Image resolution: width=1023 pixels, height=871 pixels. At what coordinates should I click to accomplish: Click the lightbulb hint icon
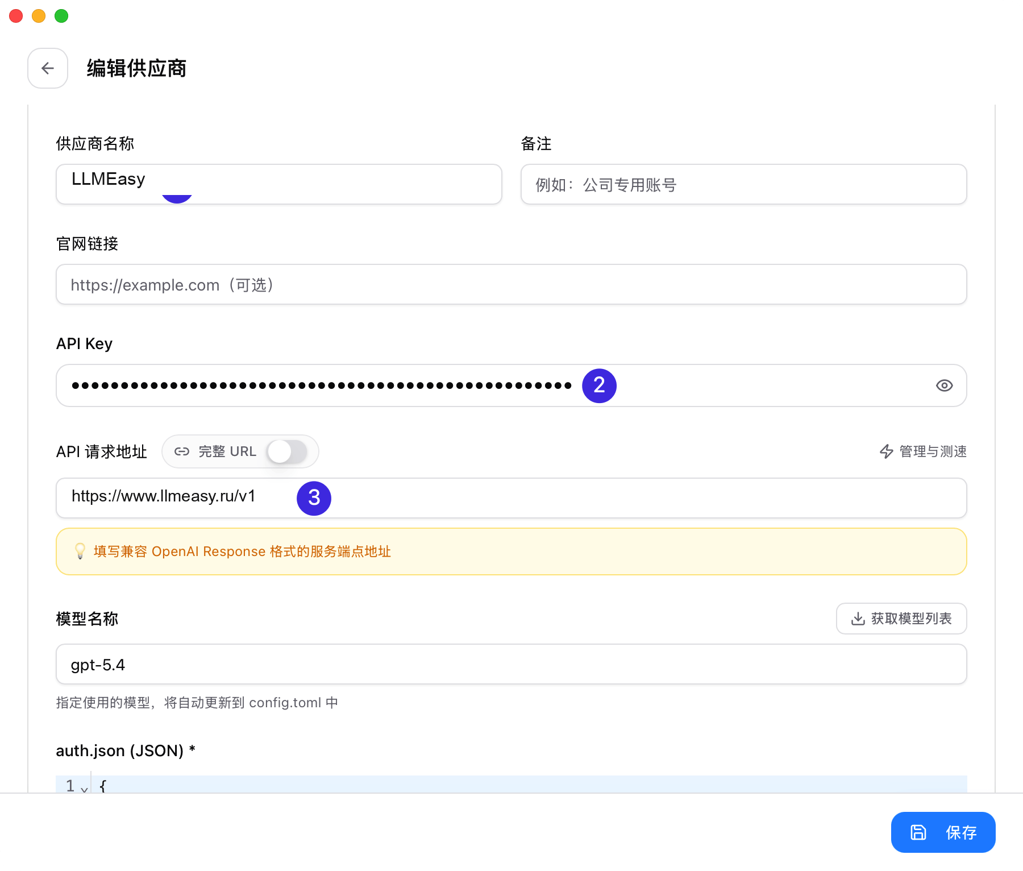(x=80, y=551)
